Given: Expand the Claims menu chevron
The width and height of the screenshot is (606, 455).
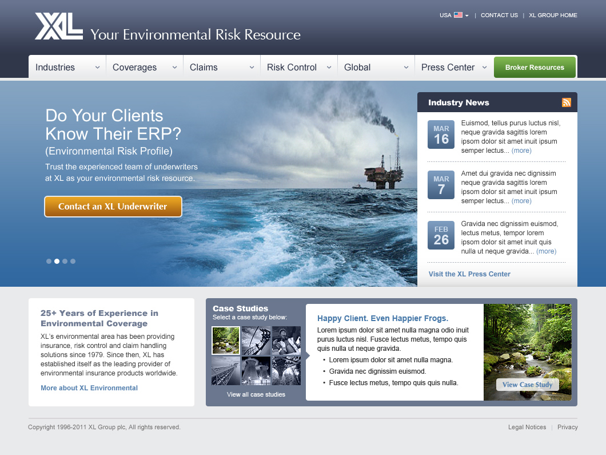Looking at the screenshot, I should (252, 68).
